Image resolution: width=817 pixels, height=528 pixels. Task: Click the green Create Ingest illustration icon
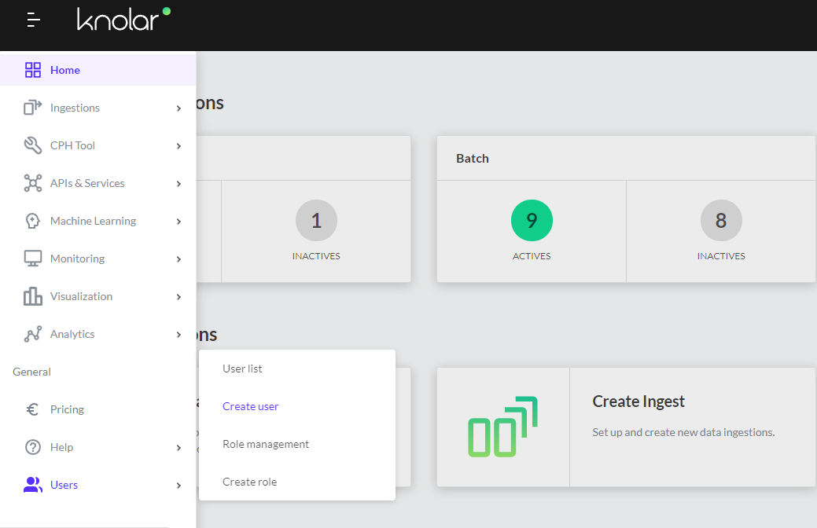(502, 427)
